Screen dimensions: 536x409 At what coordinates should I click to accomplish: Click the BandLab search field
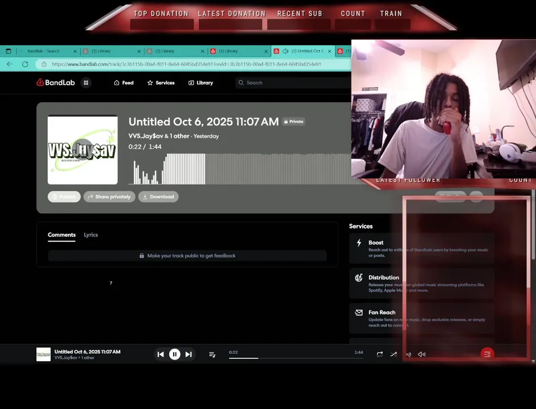(294, 83)
